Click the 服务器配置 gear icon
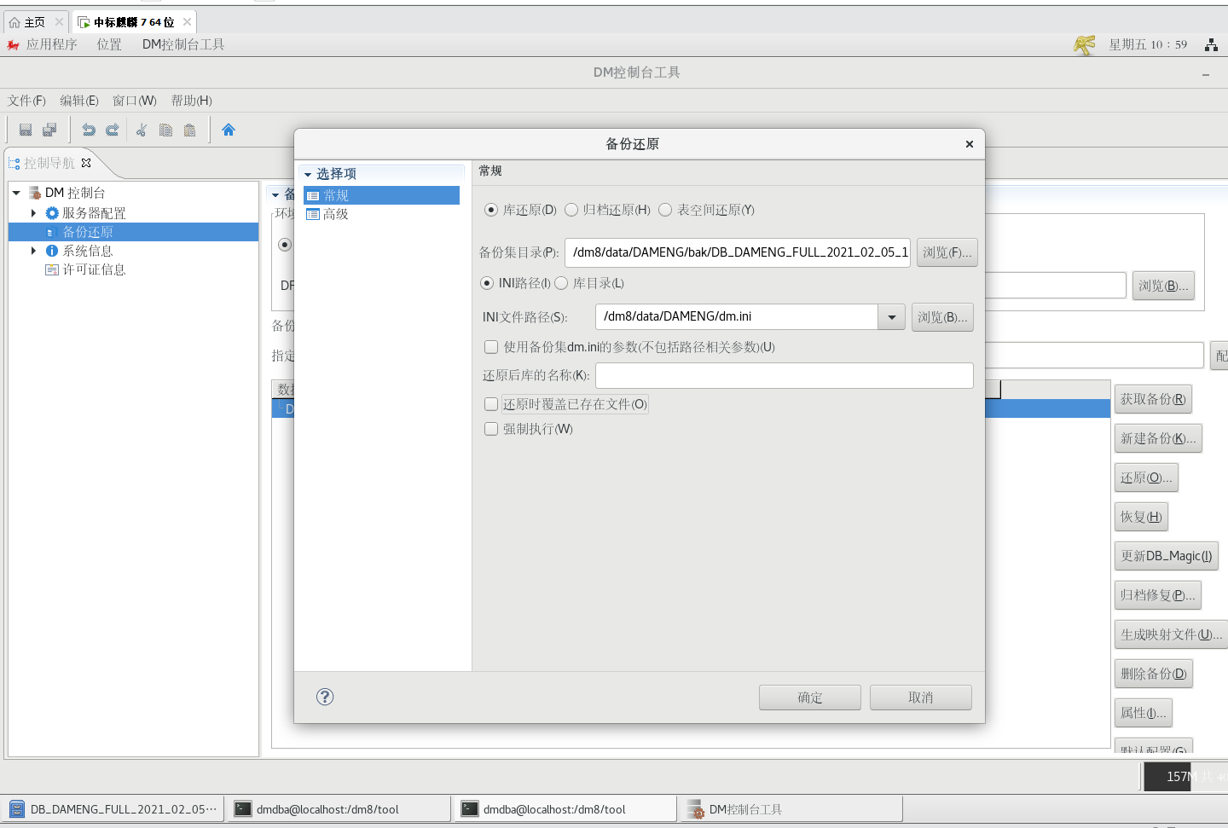1228x828 pixels. tap(52, 213)
